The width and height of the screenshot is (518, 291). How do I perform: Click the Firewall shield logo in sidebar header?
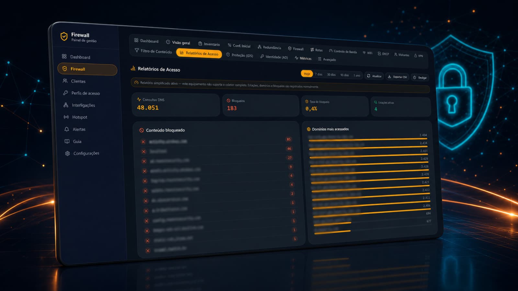pyautogui.click(x=64, y=36)
